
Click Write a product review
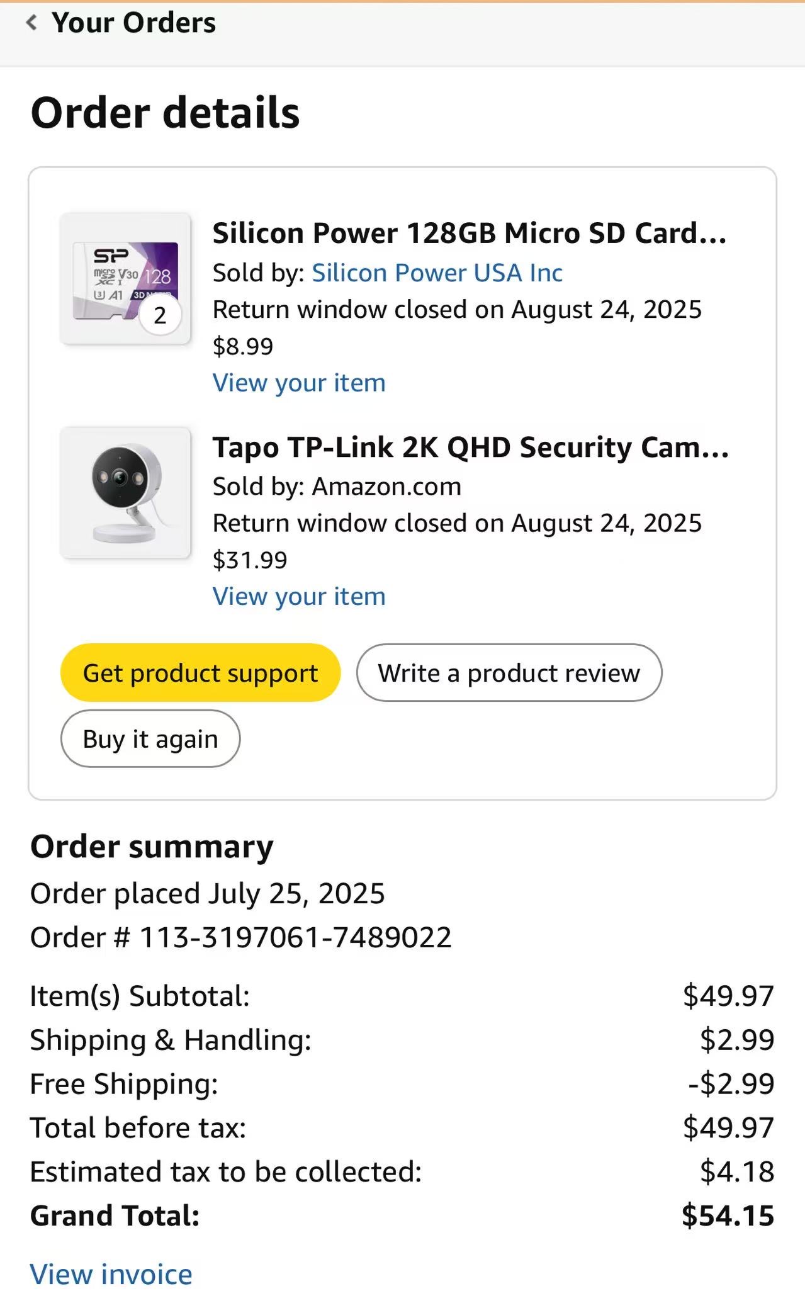click(509, 673)
